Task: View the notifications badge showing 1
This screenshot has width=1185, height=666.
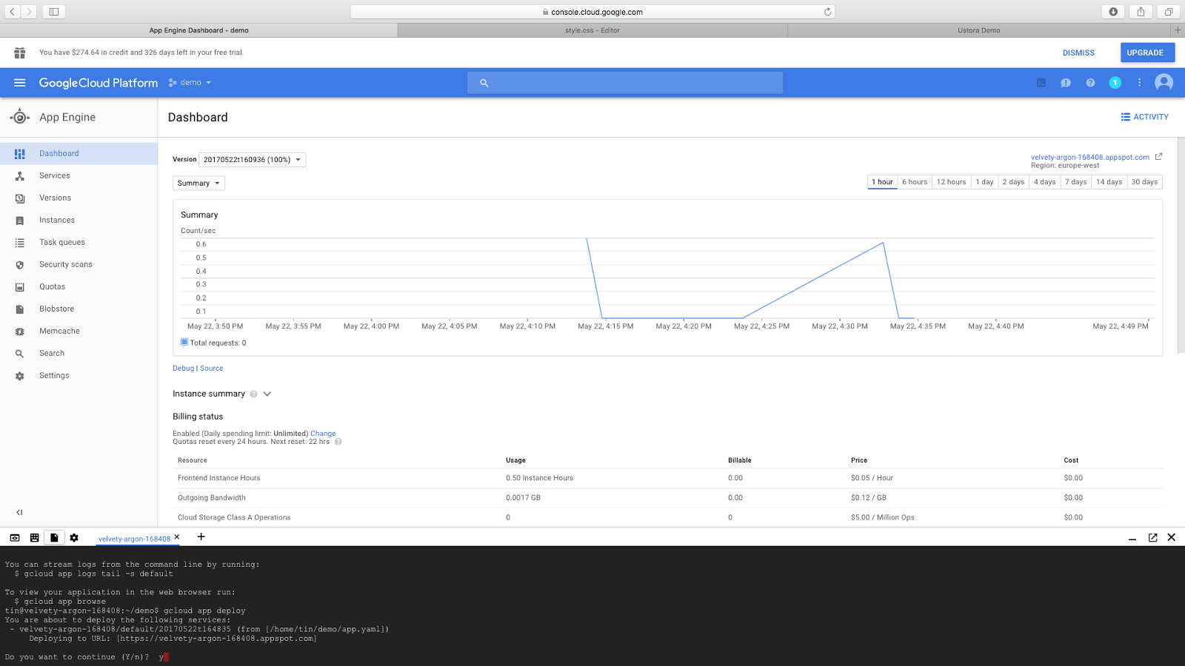Action: (x=1115, y=83)
